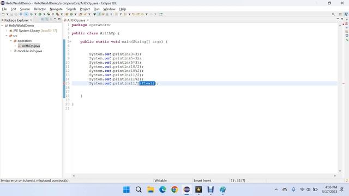Screen dimensions: 349x196
Task: Open the Refactor menu
Action: [40, 9]
